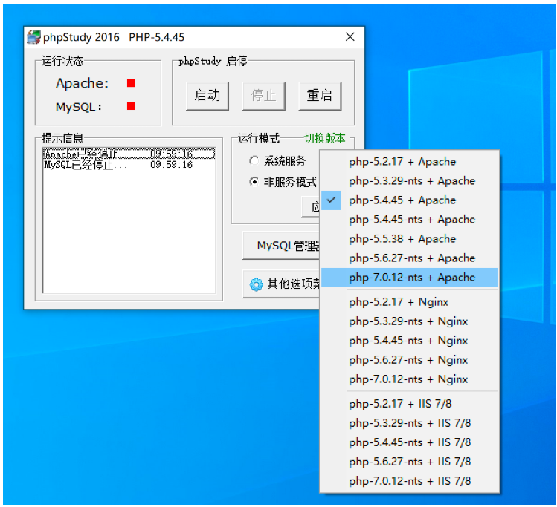Screen dimensions: 557x507
Task: Choose php-5.3.29-nts + Apache
Action: [409, 181]
